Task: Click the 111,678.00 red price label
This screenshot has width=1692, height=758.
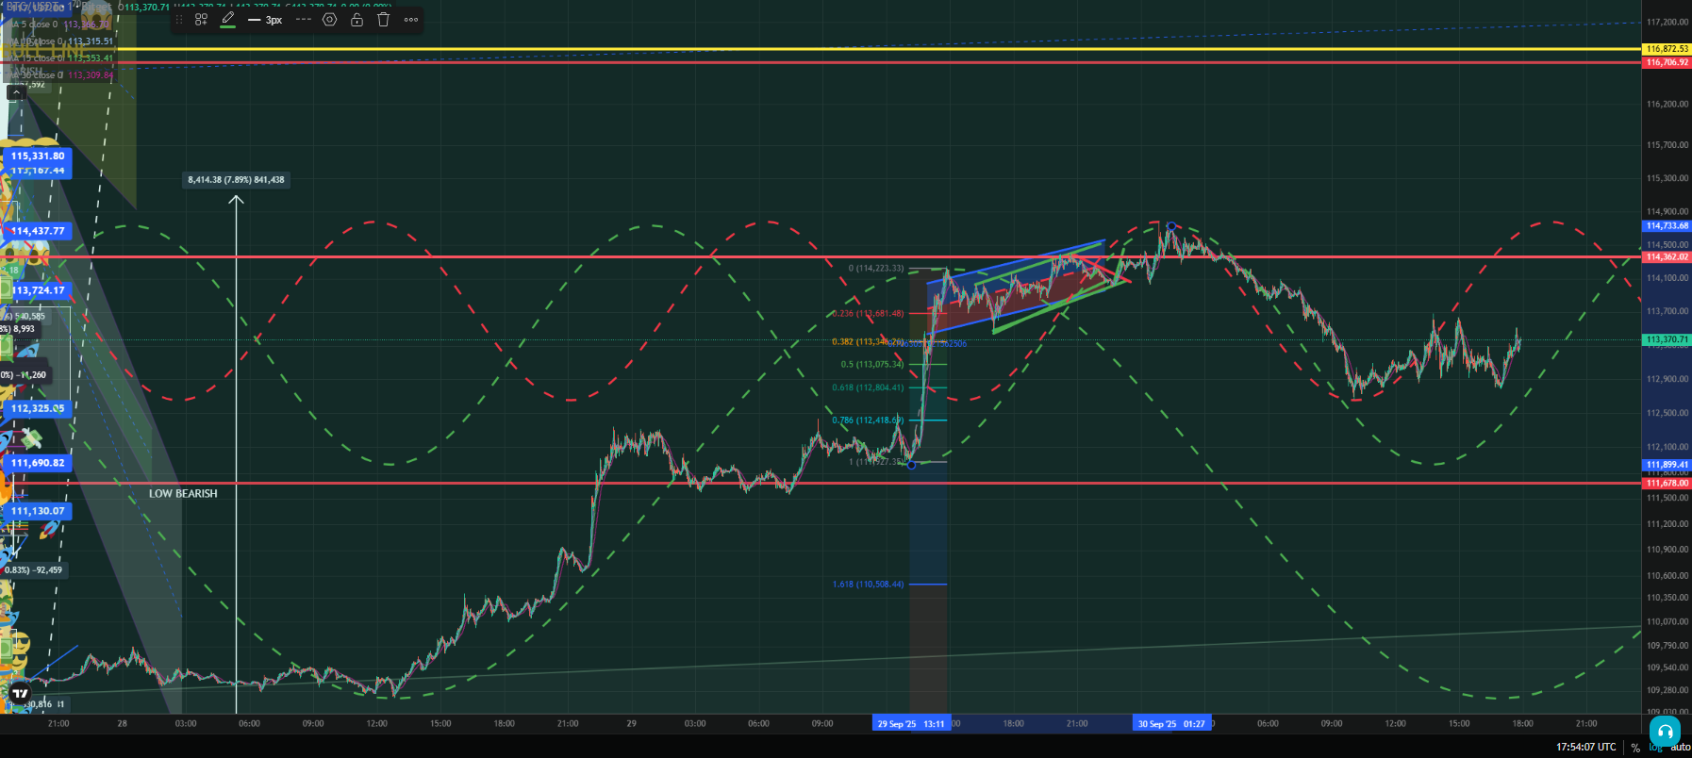Action: click(x=1667, y=484)
